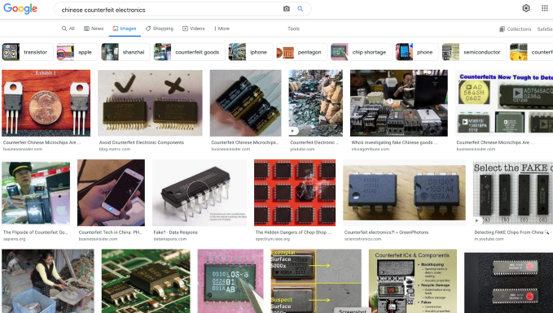Screen dimensions: 553x313
Task: Open the Collections bookmark link
Action: coord(516,29)
